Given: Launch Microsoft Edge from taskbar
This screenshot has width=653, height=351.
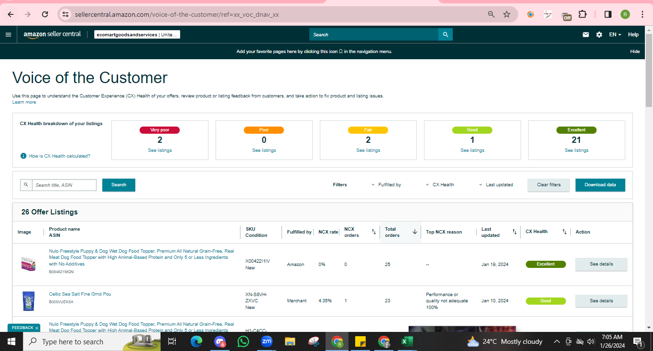Looking at the screenshot, I should [x=196, y=341].
